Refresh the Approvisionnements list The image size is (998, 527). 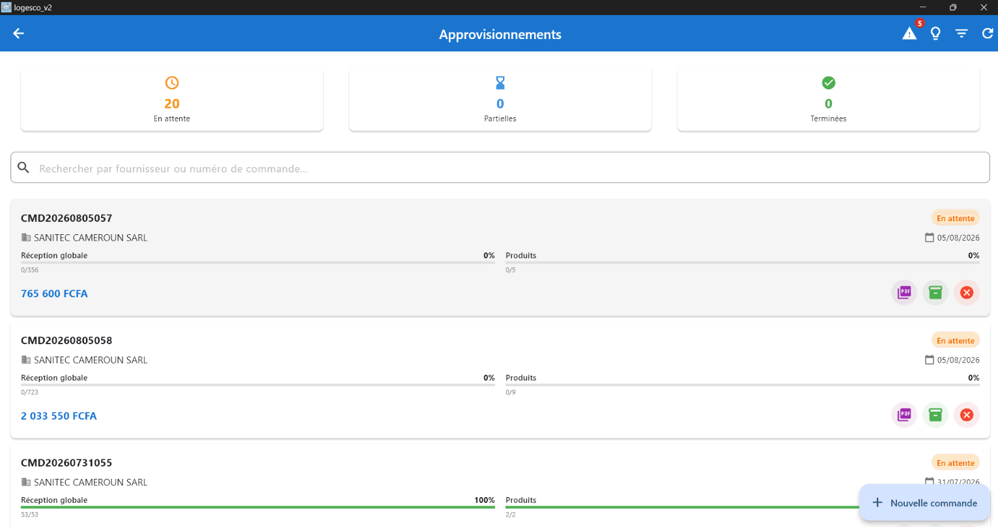988,33
